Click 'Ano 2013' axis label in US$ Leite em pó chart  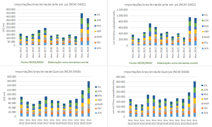tap(21, 52)
